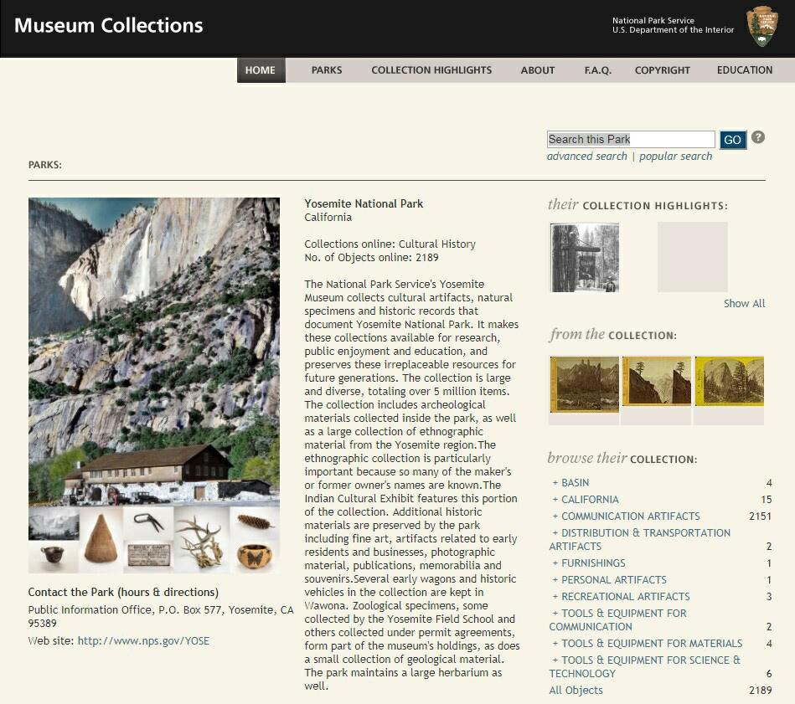The image size is (795, 704).
Task: Click Show All collection highlights
Action: click(744, 303)
